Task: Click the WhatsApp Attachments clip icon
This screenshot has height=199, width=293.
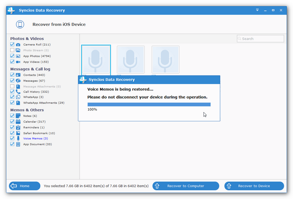Action: coord(18,103)
